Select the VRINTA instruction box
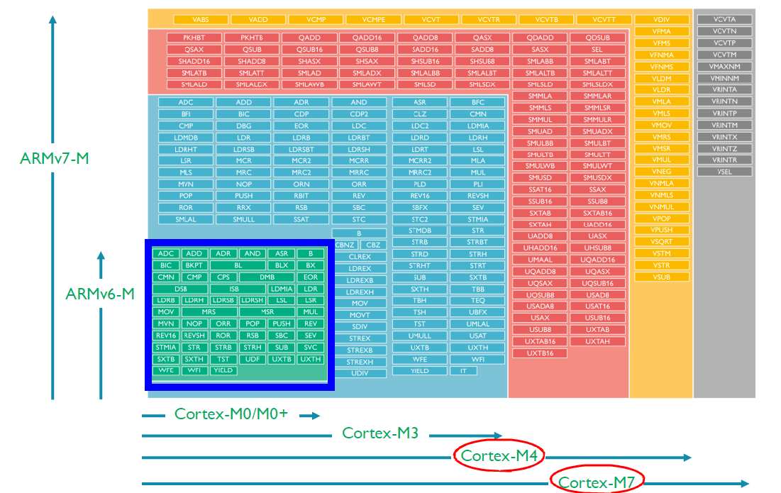This screenshot has height=493, width=781. [x=724, y=89]
